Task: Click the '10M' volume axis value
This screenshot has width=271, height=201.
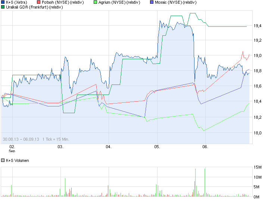Action: tap(258, 177)
